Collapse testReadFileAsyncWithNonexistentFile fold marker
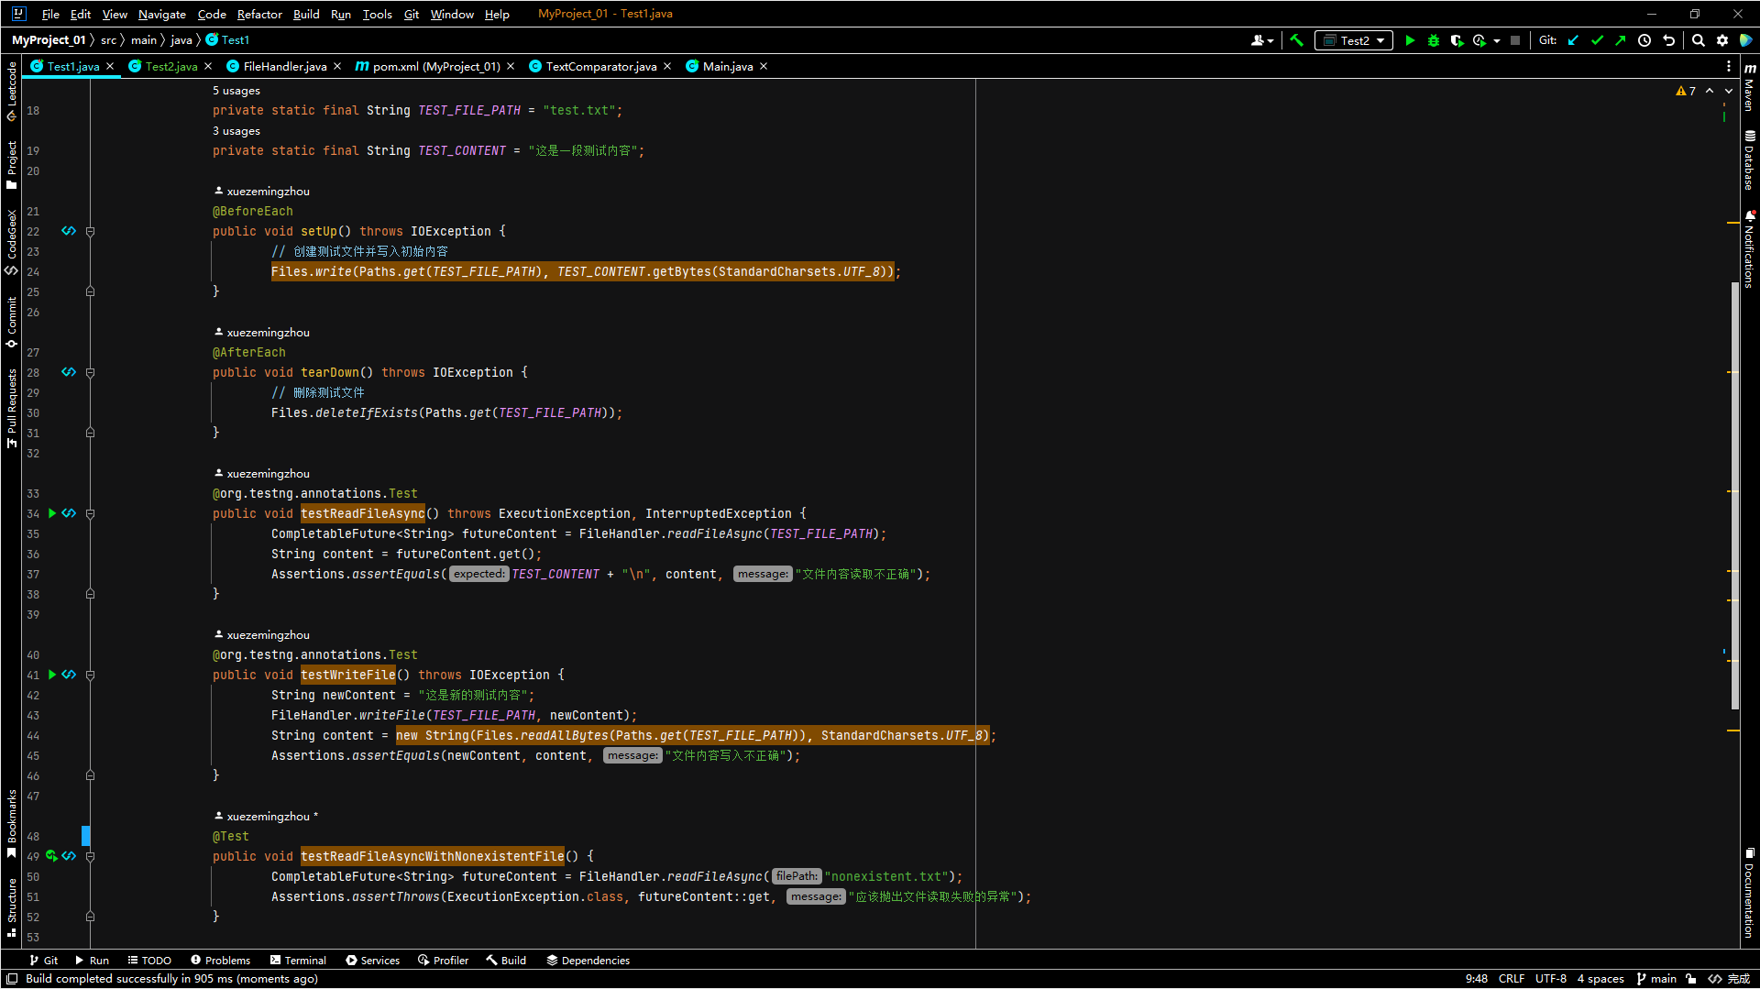 pyautogui.click(x=90, y=857)
